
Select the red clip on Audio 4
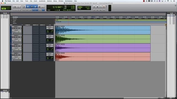(103, 57)
